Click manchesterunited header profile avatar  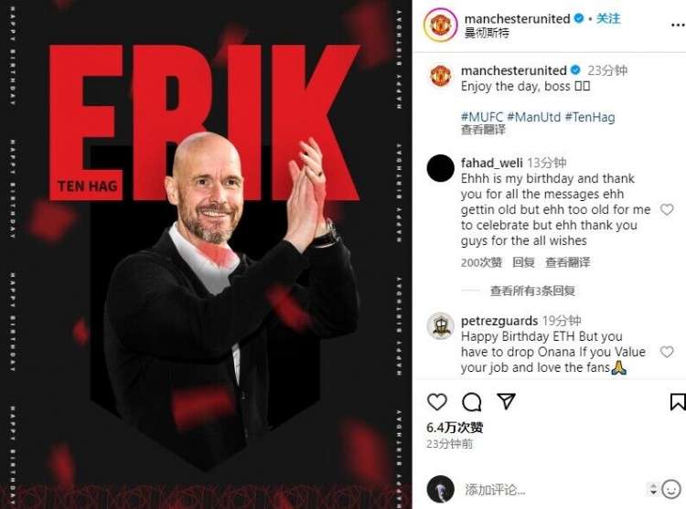coord(441,25)
